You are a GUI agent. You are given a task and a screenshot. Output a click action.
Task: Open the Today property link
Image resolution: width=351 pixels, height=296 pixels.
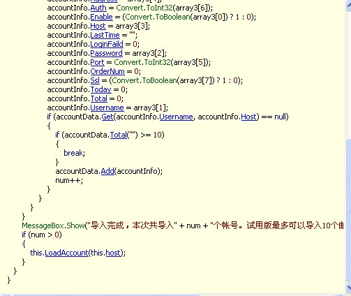point(101,89)
